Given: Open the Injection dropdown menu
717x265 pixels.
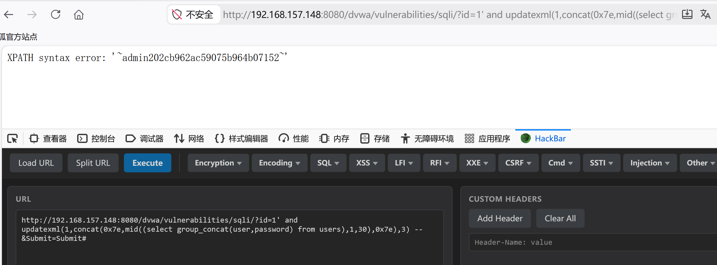Looking at the screenshot, I should (x=650, y=163).
